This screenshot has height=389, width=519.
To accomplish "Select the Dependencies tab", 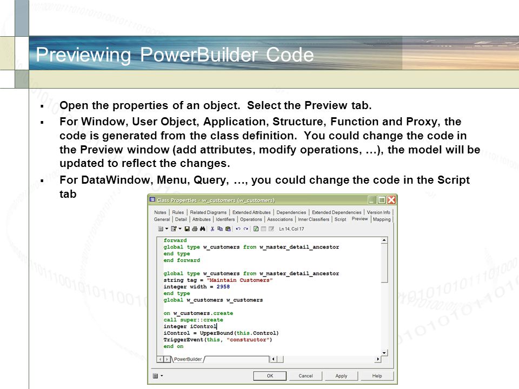I will (291, 212).
